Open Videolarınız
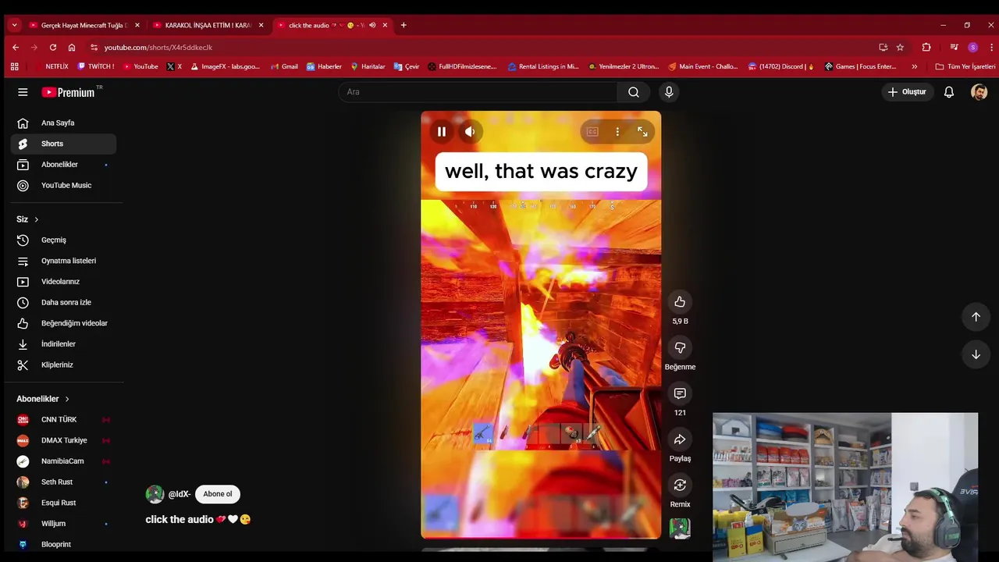Screen dimensions: 999x562 (63, 282)
